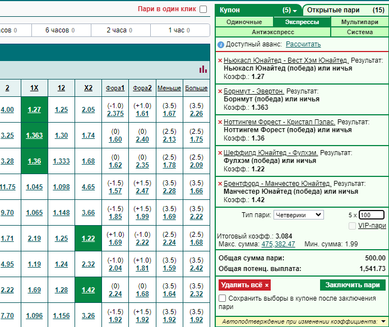Select Больше (3.5) odds 2.42
Viewport: 389px width, 327px height.
point(196,268)
